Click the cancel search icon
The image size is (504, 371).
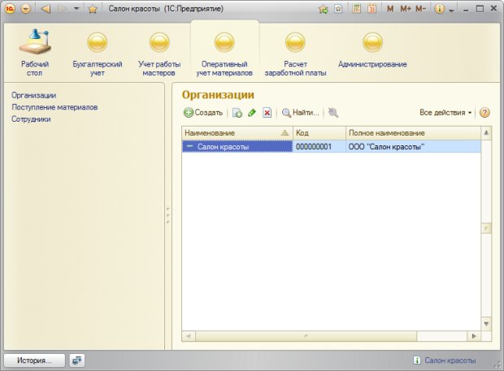click(x=333, y=113)
